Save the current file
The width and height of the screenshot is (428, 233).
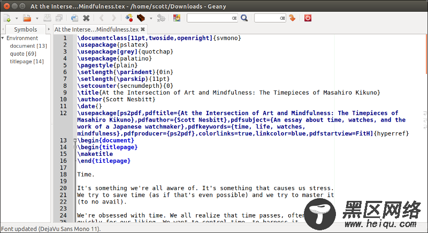[x=47, y=18]
